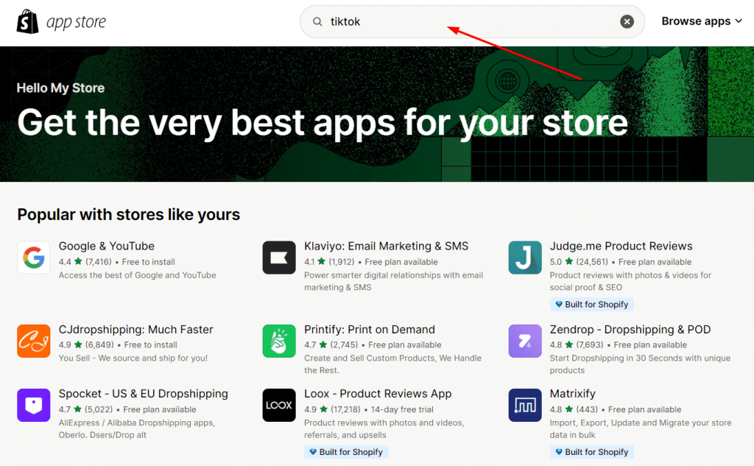Open Loox - Product Reviews App title
Image resolution: width=754 pixels, height=466 pixels.
point(378,393)
